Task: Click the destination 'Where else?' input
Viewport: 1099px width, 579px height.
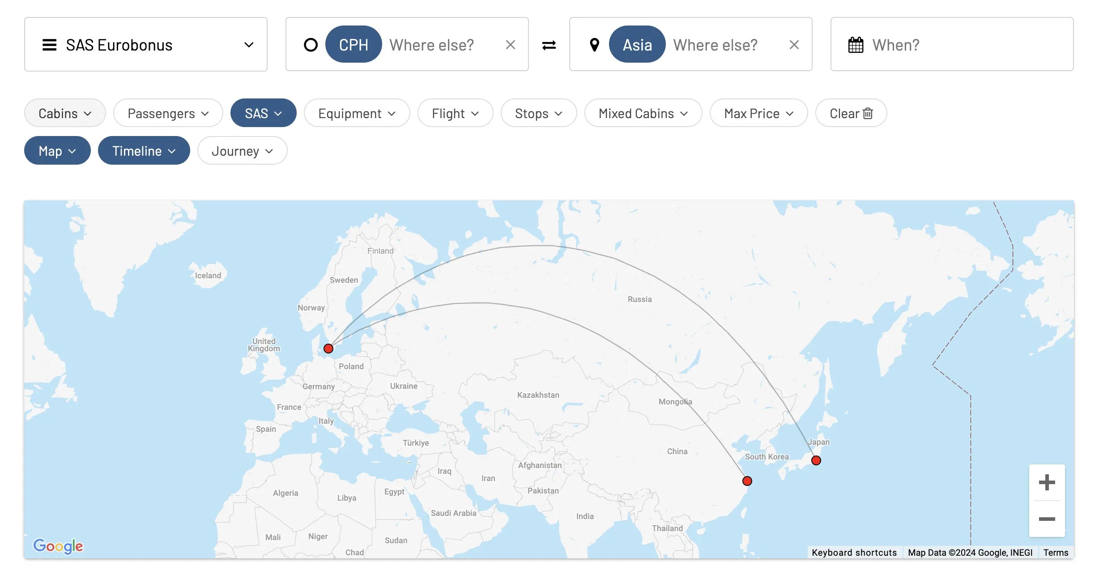Action: coord(715,45)
